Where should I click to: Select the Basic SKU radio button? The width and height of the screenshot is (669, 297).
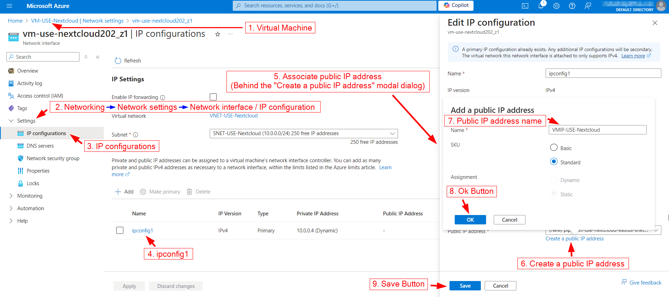[x=554, y=148]
